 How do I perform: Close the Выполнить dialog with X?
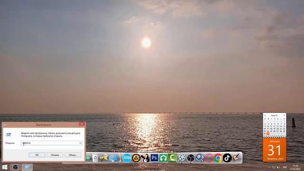coord(82,124)
